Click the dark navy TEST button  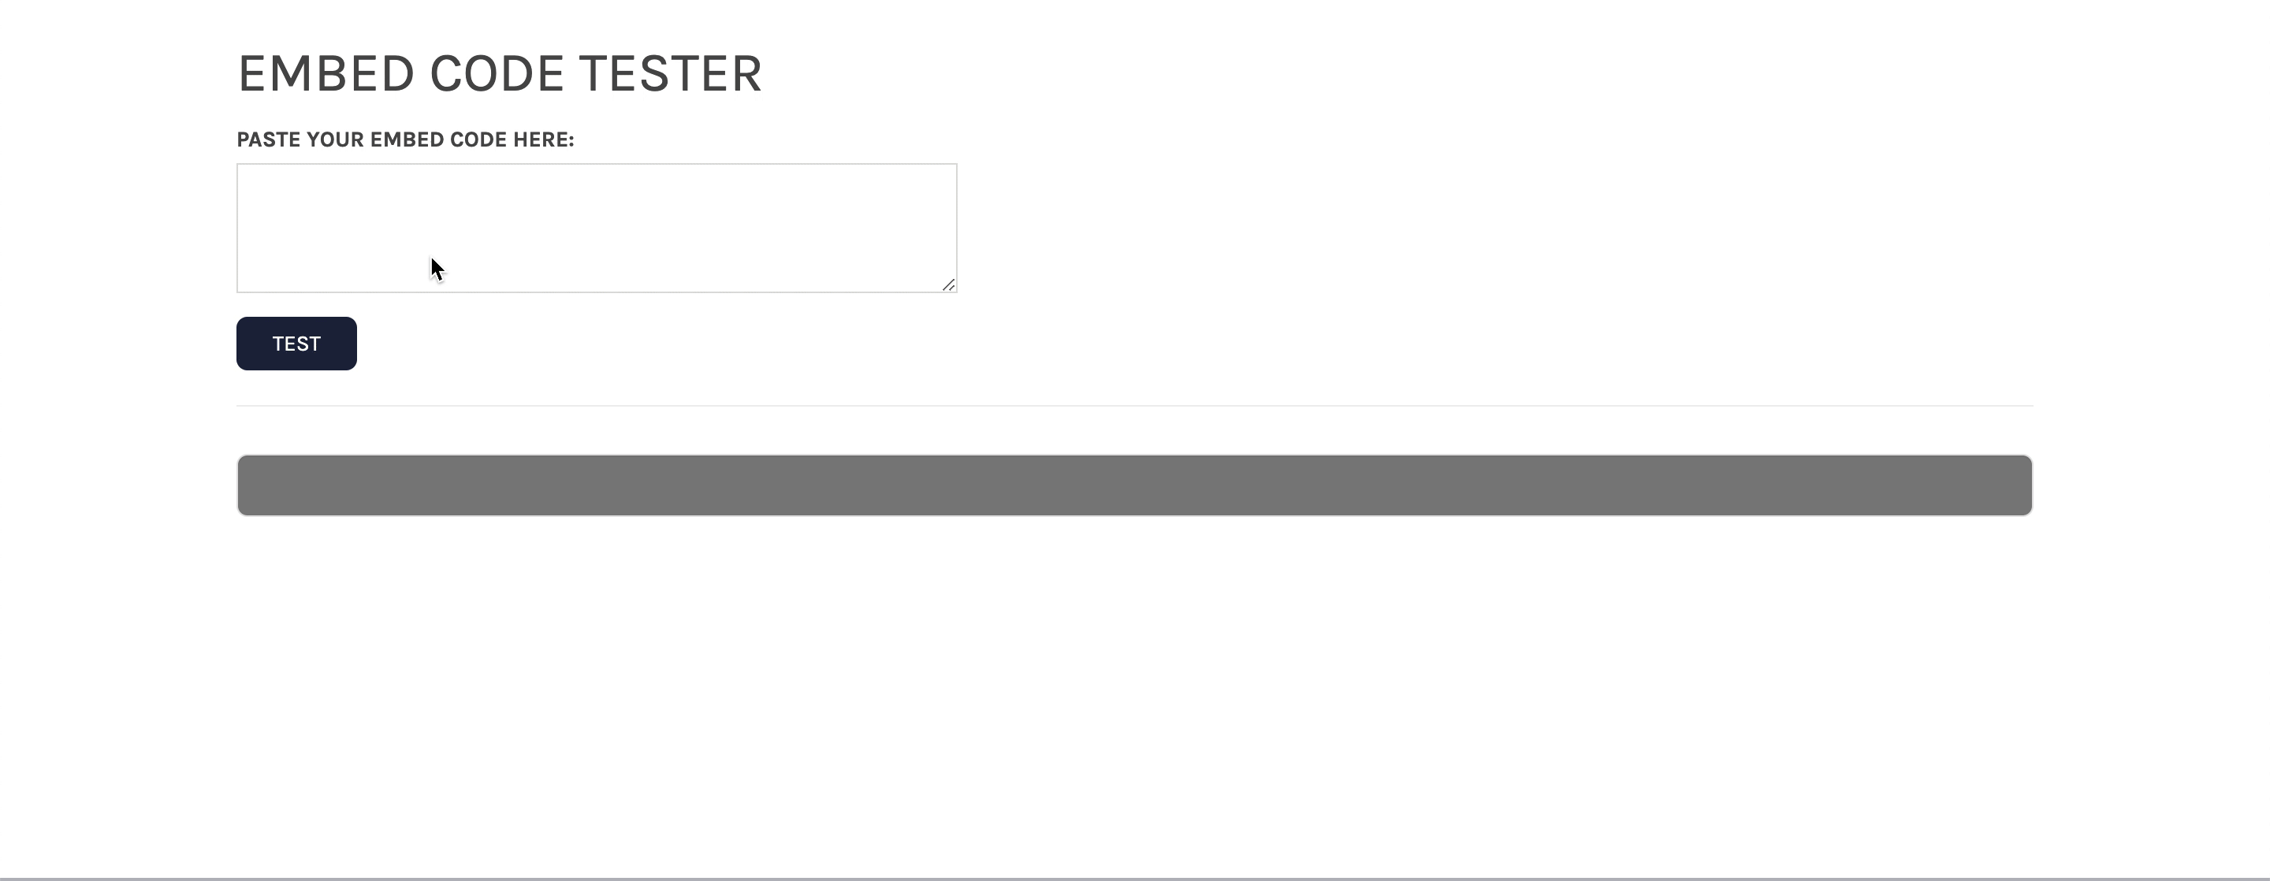(297, 343)
